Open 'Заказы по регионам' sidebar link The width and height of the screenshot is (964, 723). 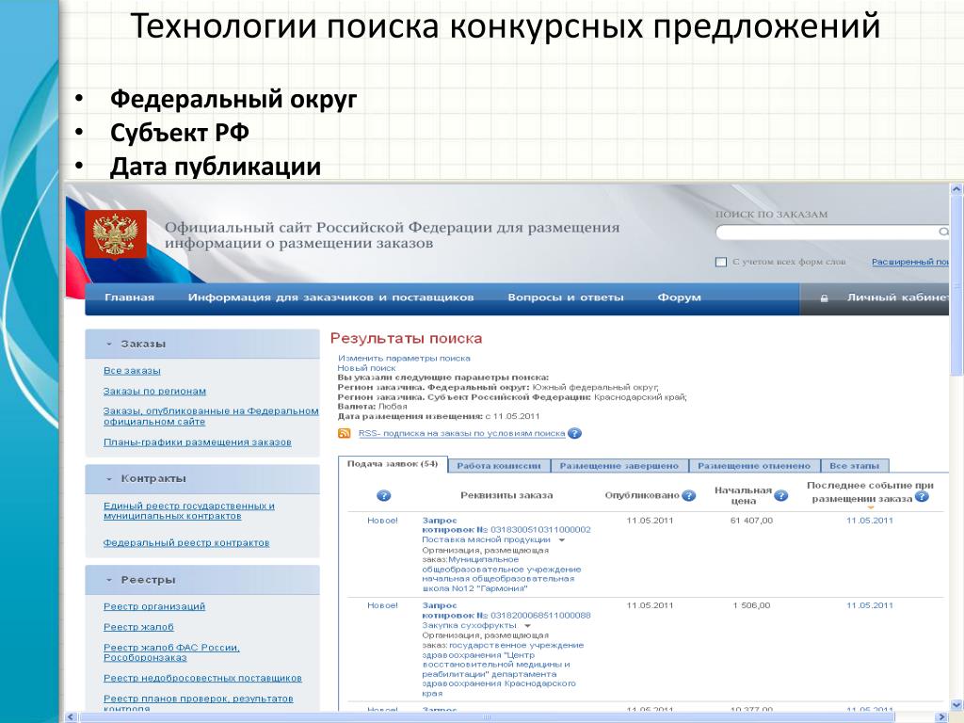click(x=154, y=391)
